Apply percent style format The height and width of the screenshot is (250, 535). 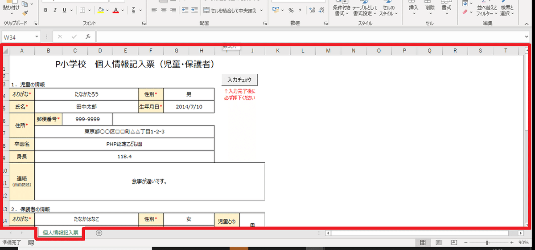click(291, 10)
